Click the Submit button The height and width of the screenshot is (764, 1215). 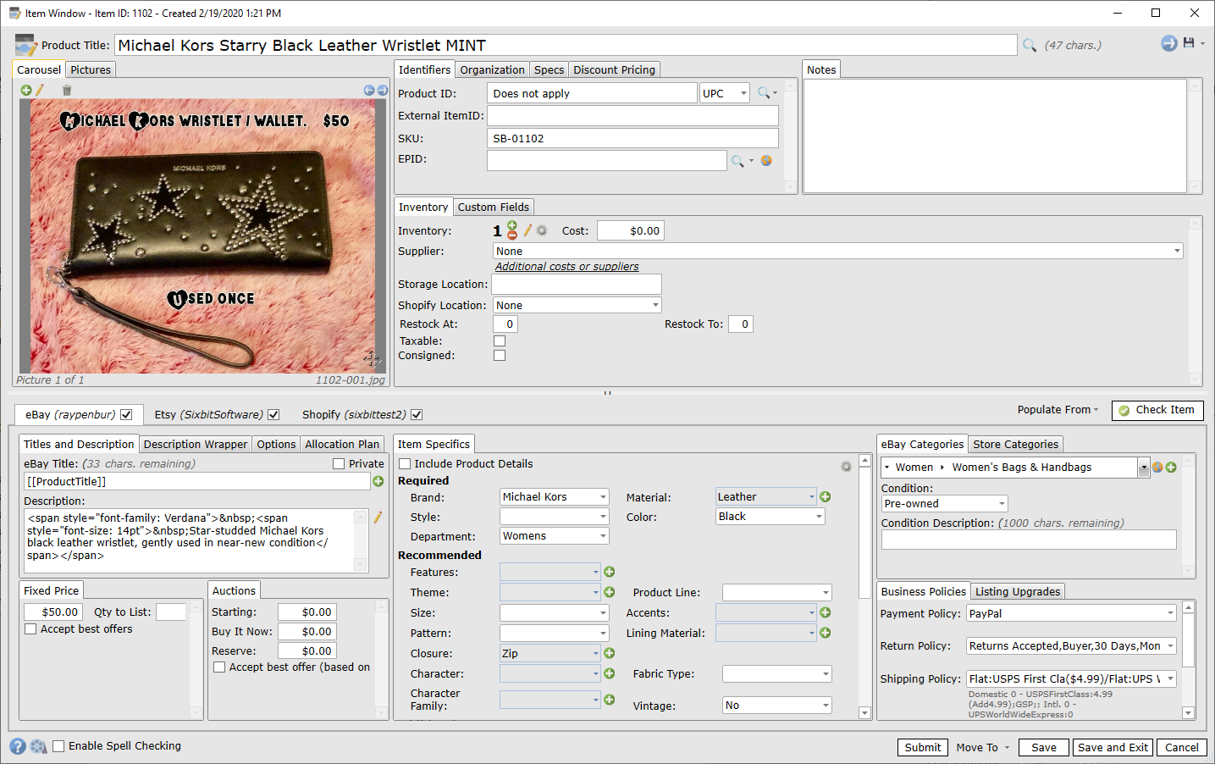pos(923,748)
